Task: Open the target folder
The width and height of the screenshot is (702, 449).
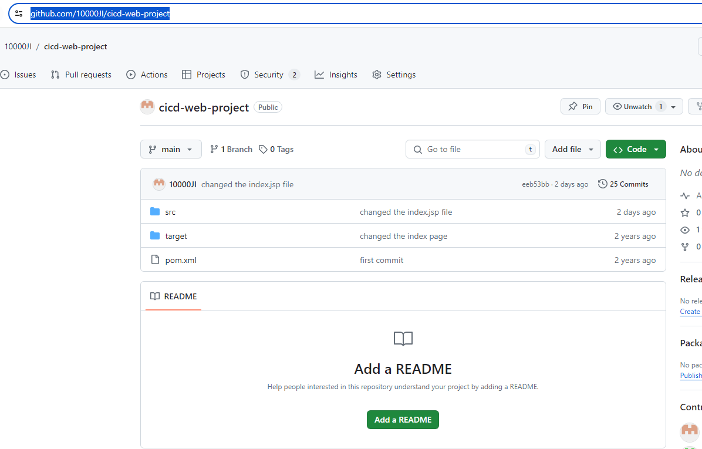Action: 176,237
